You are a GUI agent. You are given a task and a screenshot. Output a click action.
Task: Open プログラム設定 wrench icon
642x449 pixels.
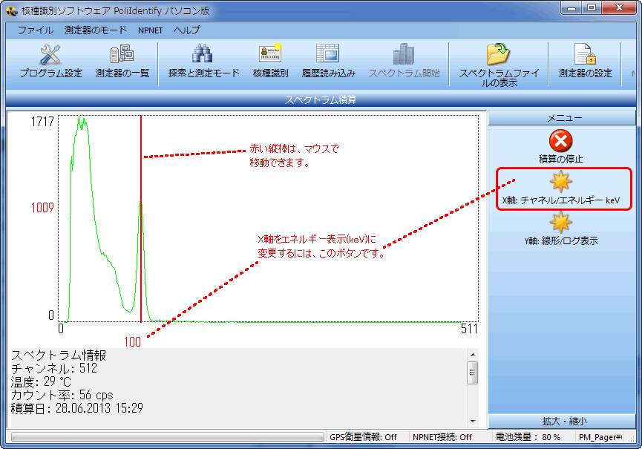50,55
